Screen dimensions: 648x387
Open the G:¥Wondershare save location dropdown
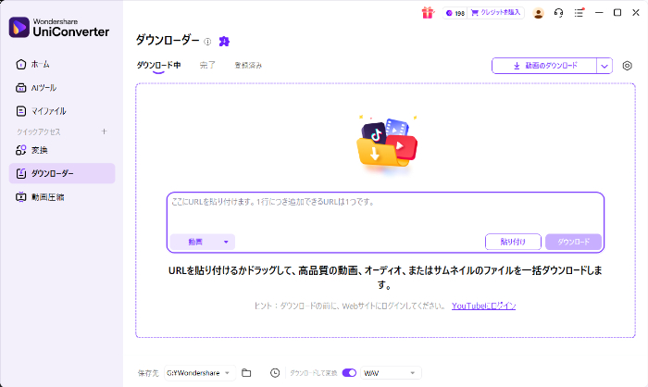click(199, 373)
